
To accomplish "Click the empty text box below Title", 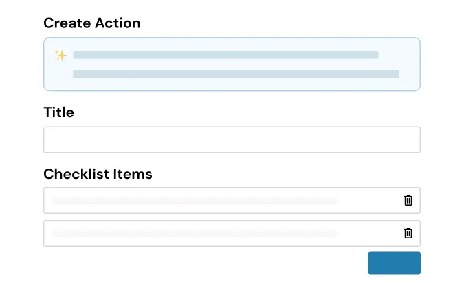I will pos(232,140).
